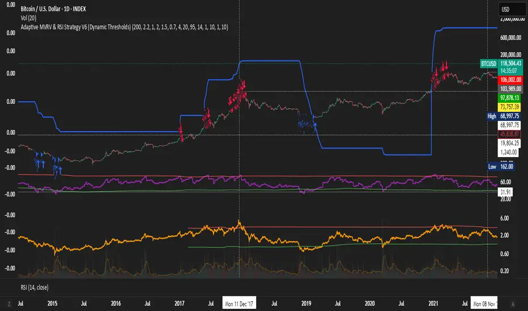
Task: Click the red 106,002.00 price label
Action: click(510, 80)
